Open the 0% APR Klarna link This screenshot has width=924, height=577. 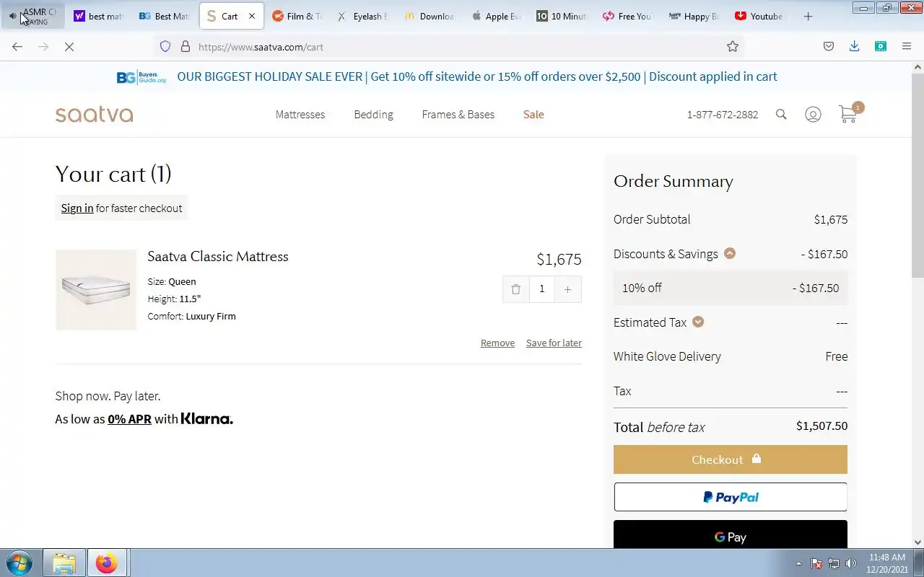tap(129, 418)
